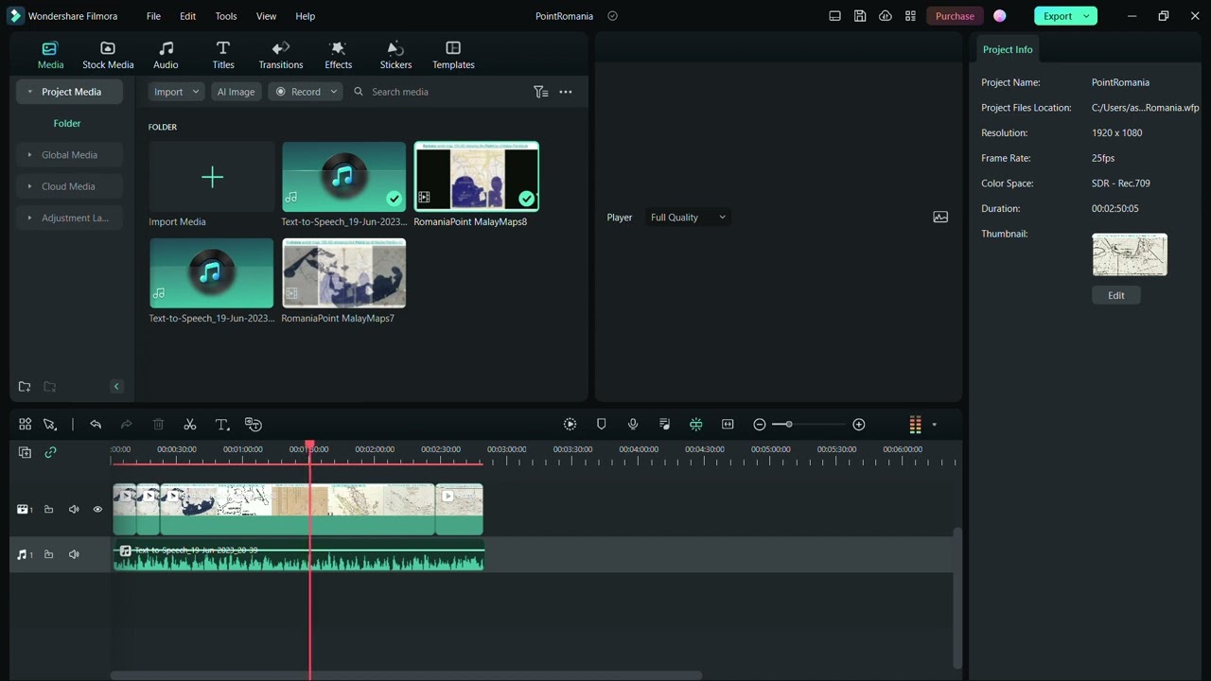Open the audio meter dropdown arrow
The image size is (1211, 681).
[935, 425]
